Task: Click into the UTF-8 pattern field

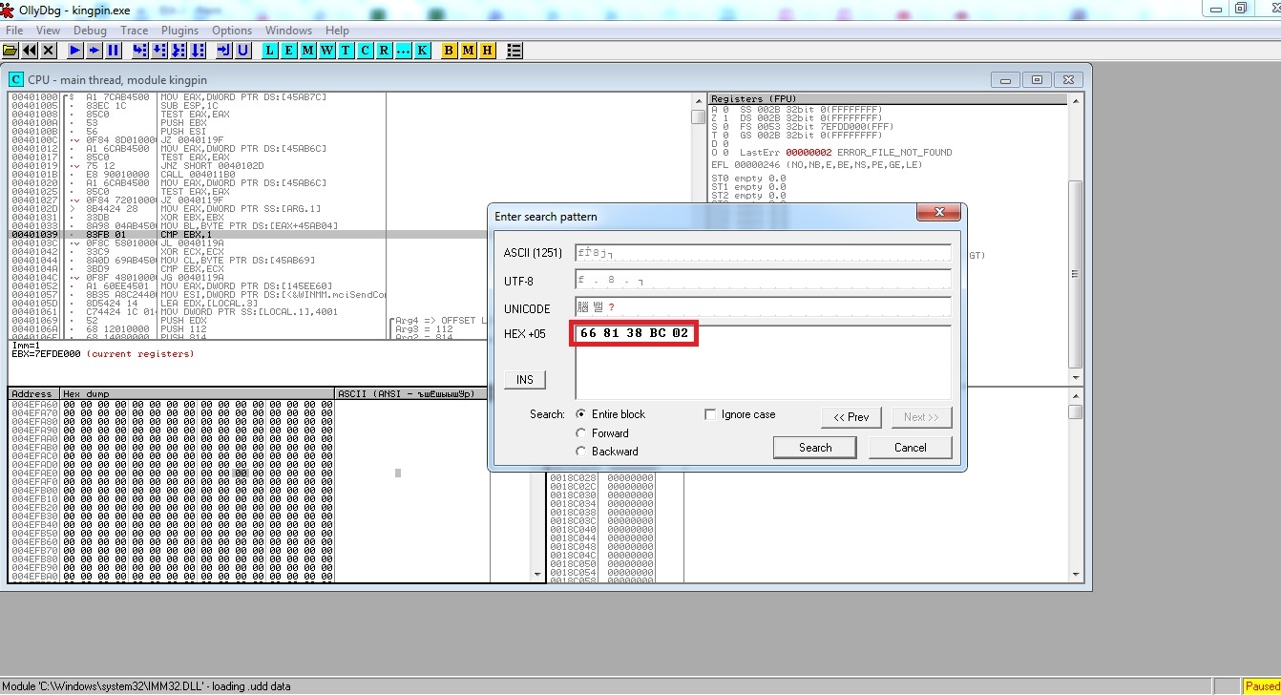Action: click(x=763, y=281)
